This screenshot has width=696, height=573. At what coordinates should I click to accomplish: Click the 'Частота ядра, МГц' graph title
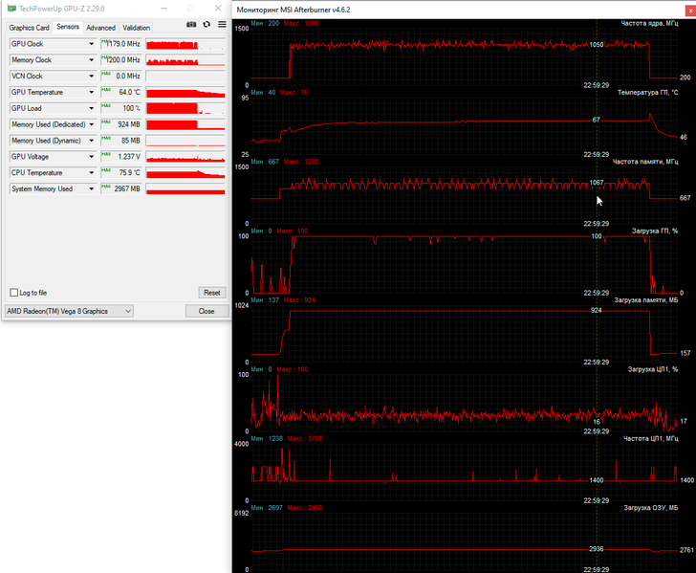pos(649,23)
